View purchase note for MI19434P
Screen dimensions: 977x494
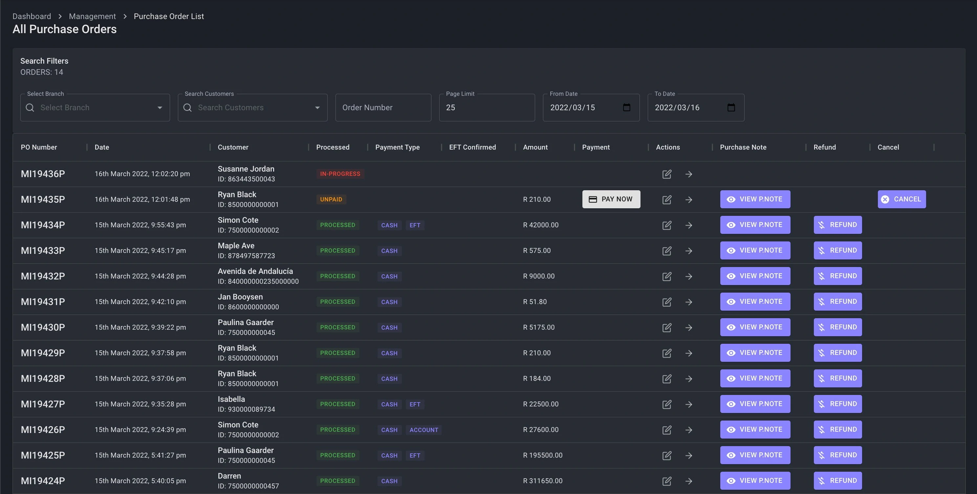pos(755,225)
